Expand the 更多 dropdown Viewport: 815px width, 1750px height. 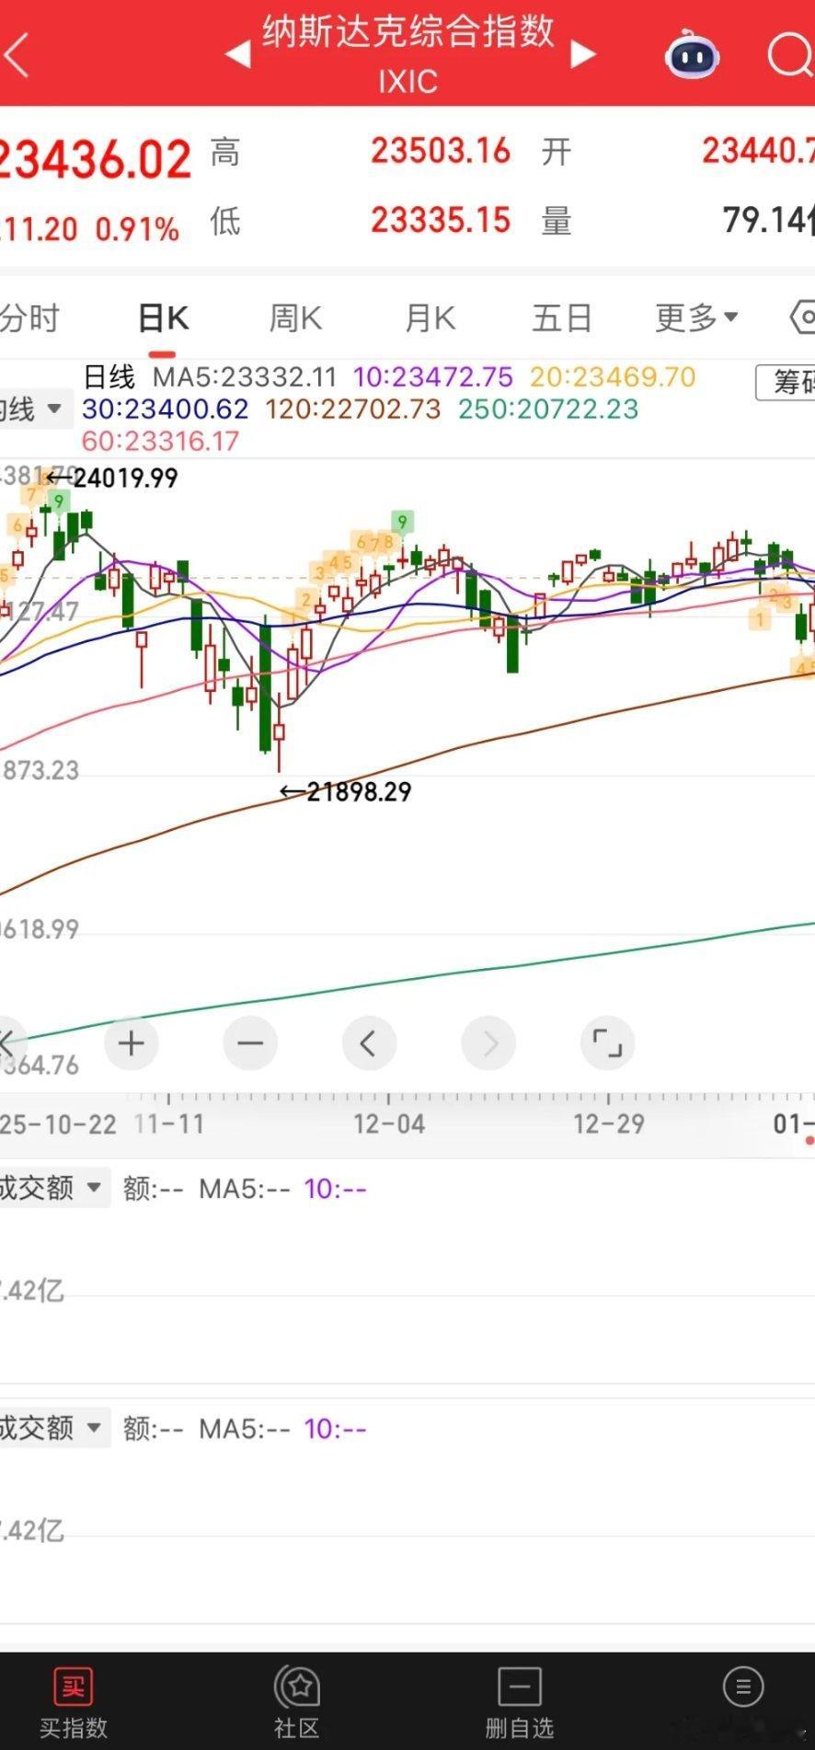click(696, 318)
